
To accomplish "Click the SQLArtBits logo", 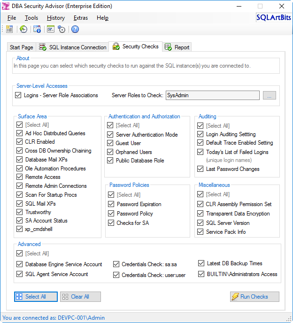I will click(x=273, y=18).
